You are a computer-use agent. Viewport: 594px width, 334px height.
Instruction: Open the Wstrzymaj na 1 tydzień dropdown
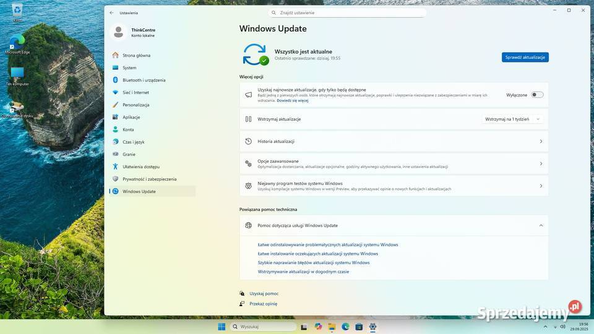tap(512, 119)
